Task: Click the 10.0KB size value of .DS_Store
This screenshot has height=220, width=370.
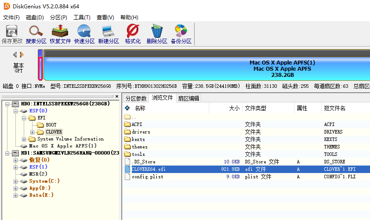Action: (232, 162)
